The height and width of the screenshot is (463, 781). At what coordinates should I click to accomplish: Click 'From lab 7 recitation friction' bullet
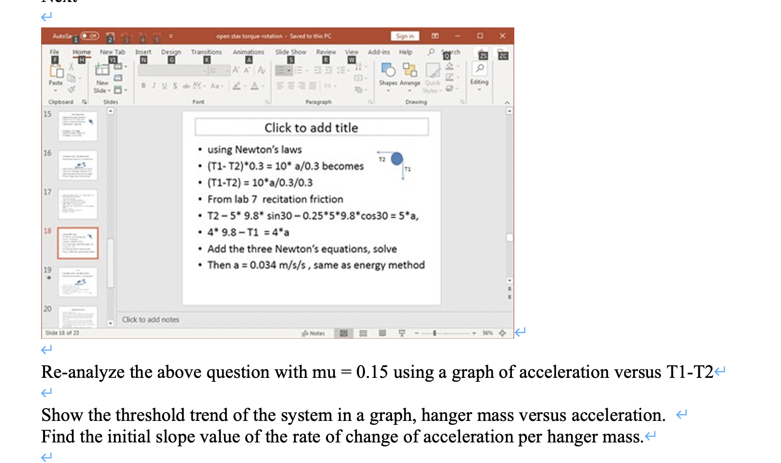point(276,199)
